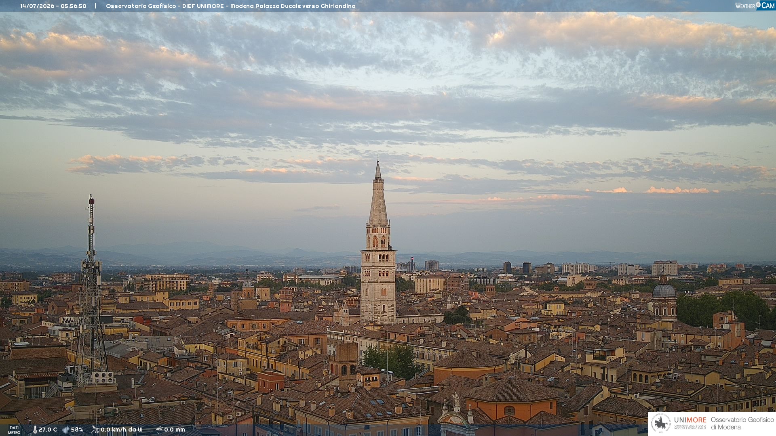Select the 0.0 km/h da W reading
This screenshot has width=776, height=436.
point(122,430)
